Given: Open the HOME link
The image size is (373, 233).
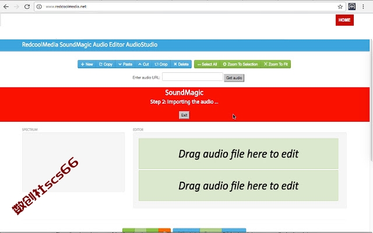Looking at the screenshot, I should 344,20.
